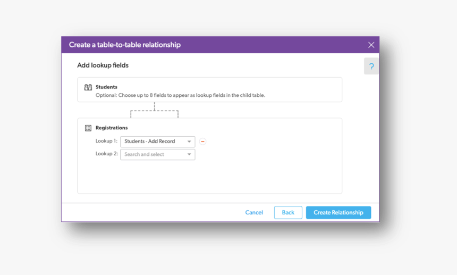Select the Students table name label

pyautogui.click(x=106, y=87)
